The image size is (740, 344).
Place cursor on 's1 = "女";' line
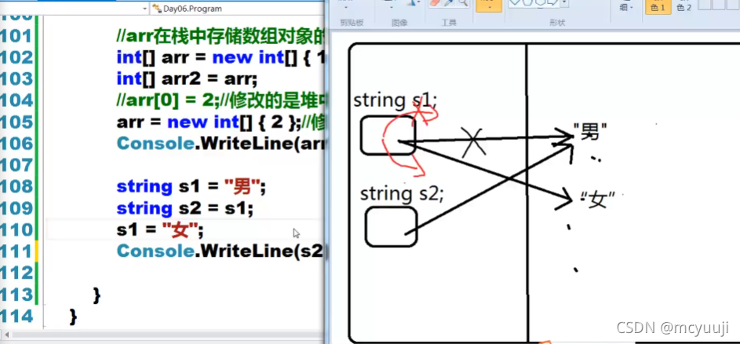pyautogui.click(x=160, y=230)
